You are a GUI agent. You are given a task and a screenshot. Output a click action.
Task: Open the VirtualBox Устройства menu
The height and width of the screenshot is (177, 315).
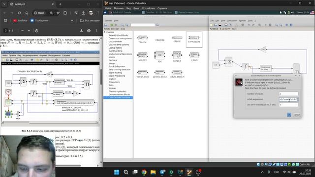pos(148,8)
